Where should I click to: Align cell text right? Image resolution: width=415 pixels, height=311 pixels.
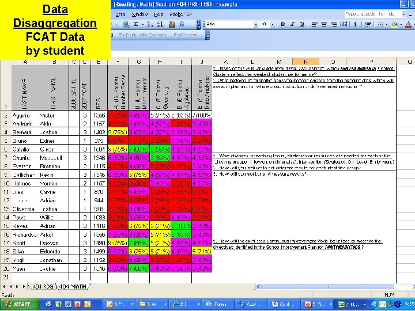pos(334,24)
